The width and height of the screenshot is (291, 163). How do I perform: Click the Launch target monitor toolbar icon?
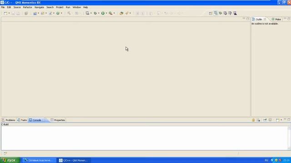(87, 13)
